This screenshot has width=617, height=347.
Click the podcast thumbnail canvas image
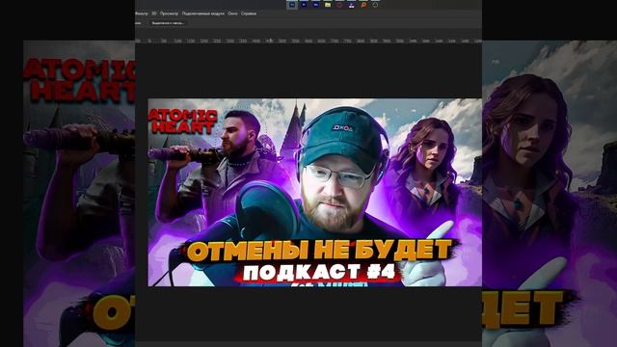(x=314, y=193)
